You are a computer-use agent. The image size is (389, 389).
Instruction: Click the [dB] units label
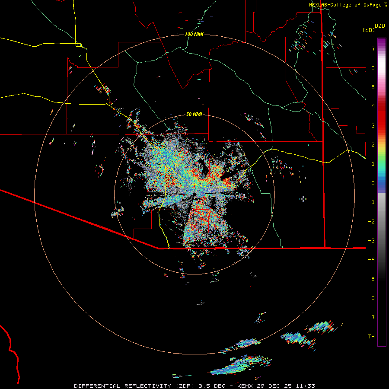[369, 30]
